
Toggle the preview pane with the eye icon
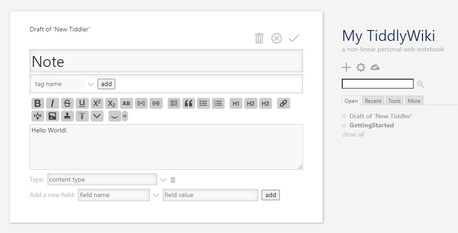point(115,116)
